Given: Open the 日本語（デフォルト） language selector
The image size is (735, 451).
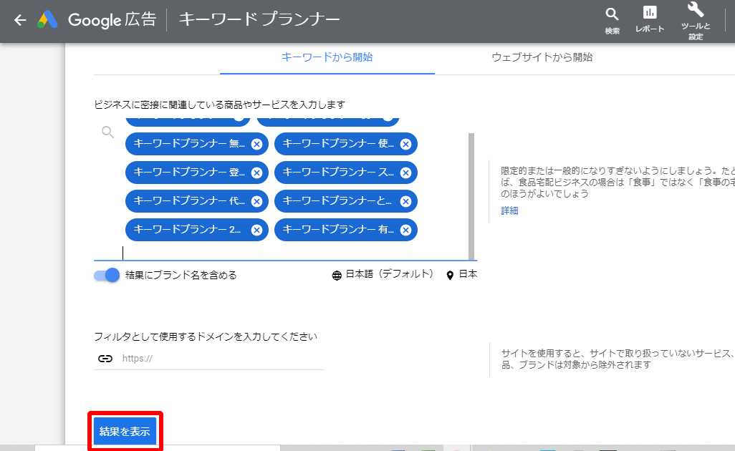Looking at the screenshot, I should (x=383, y=275).
